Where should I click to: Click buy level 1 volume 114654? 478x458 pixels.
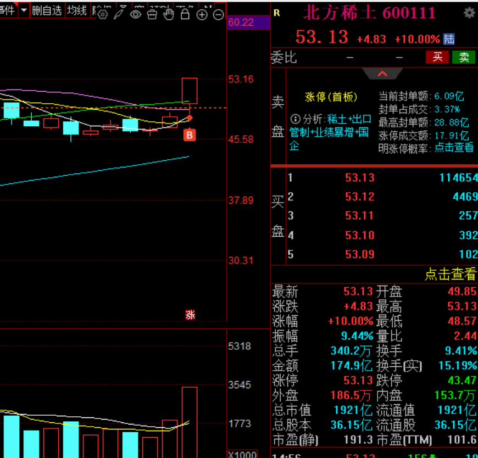coord(458,178)
